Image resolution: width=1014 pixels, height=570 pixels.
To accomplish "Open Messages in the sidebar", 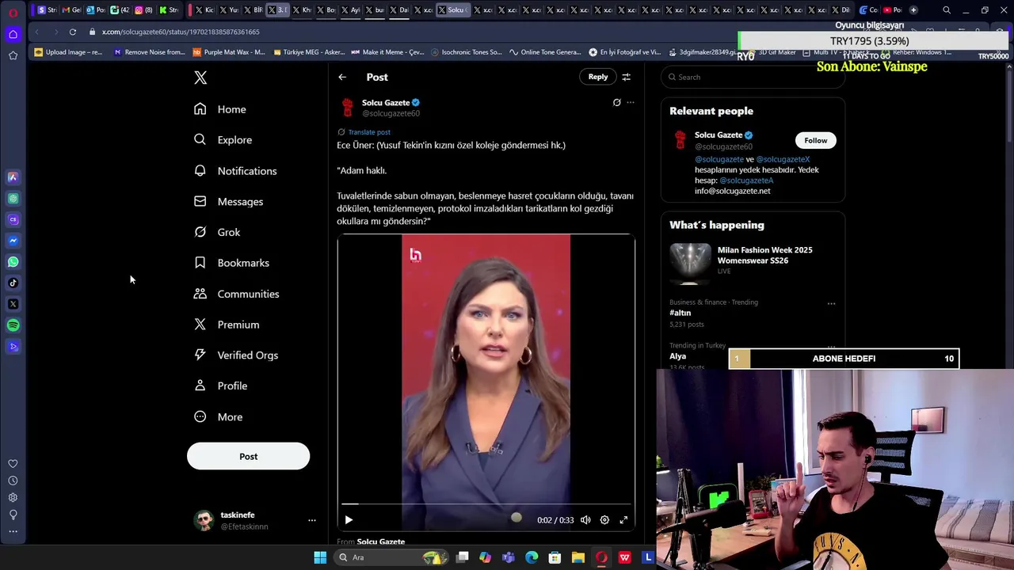I will [229, 202].
